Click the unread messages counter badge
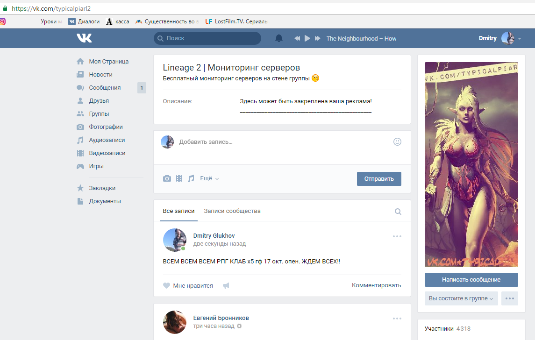 142,88
